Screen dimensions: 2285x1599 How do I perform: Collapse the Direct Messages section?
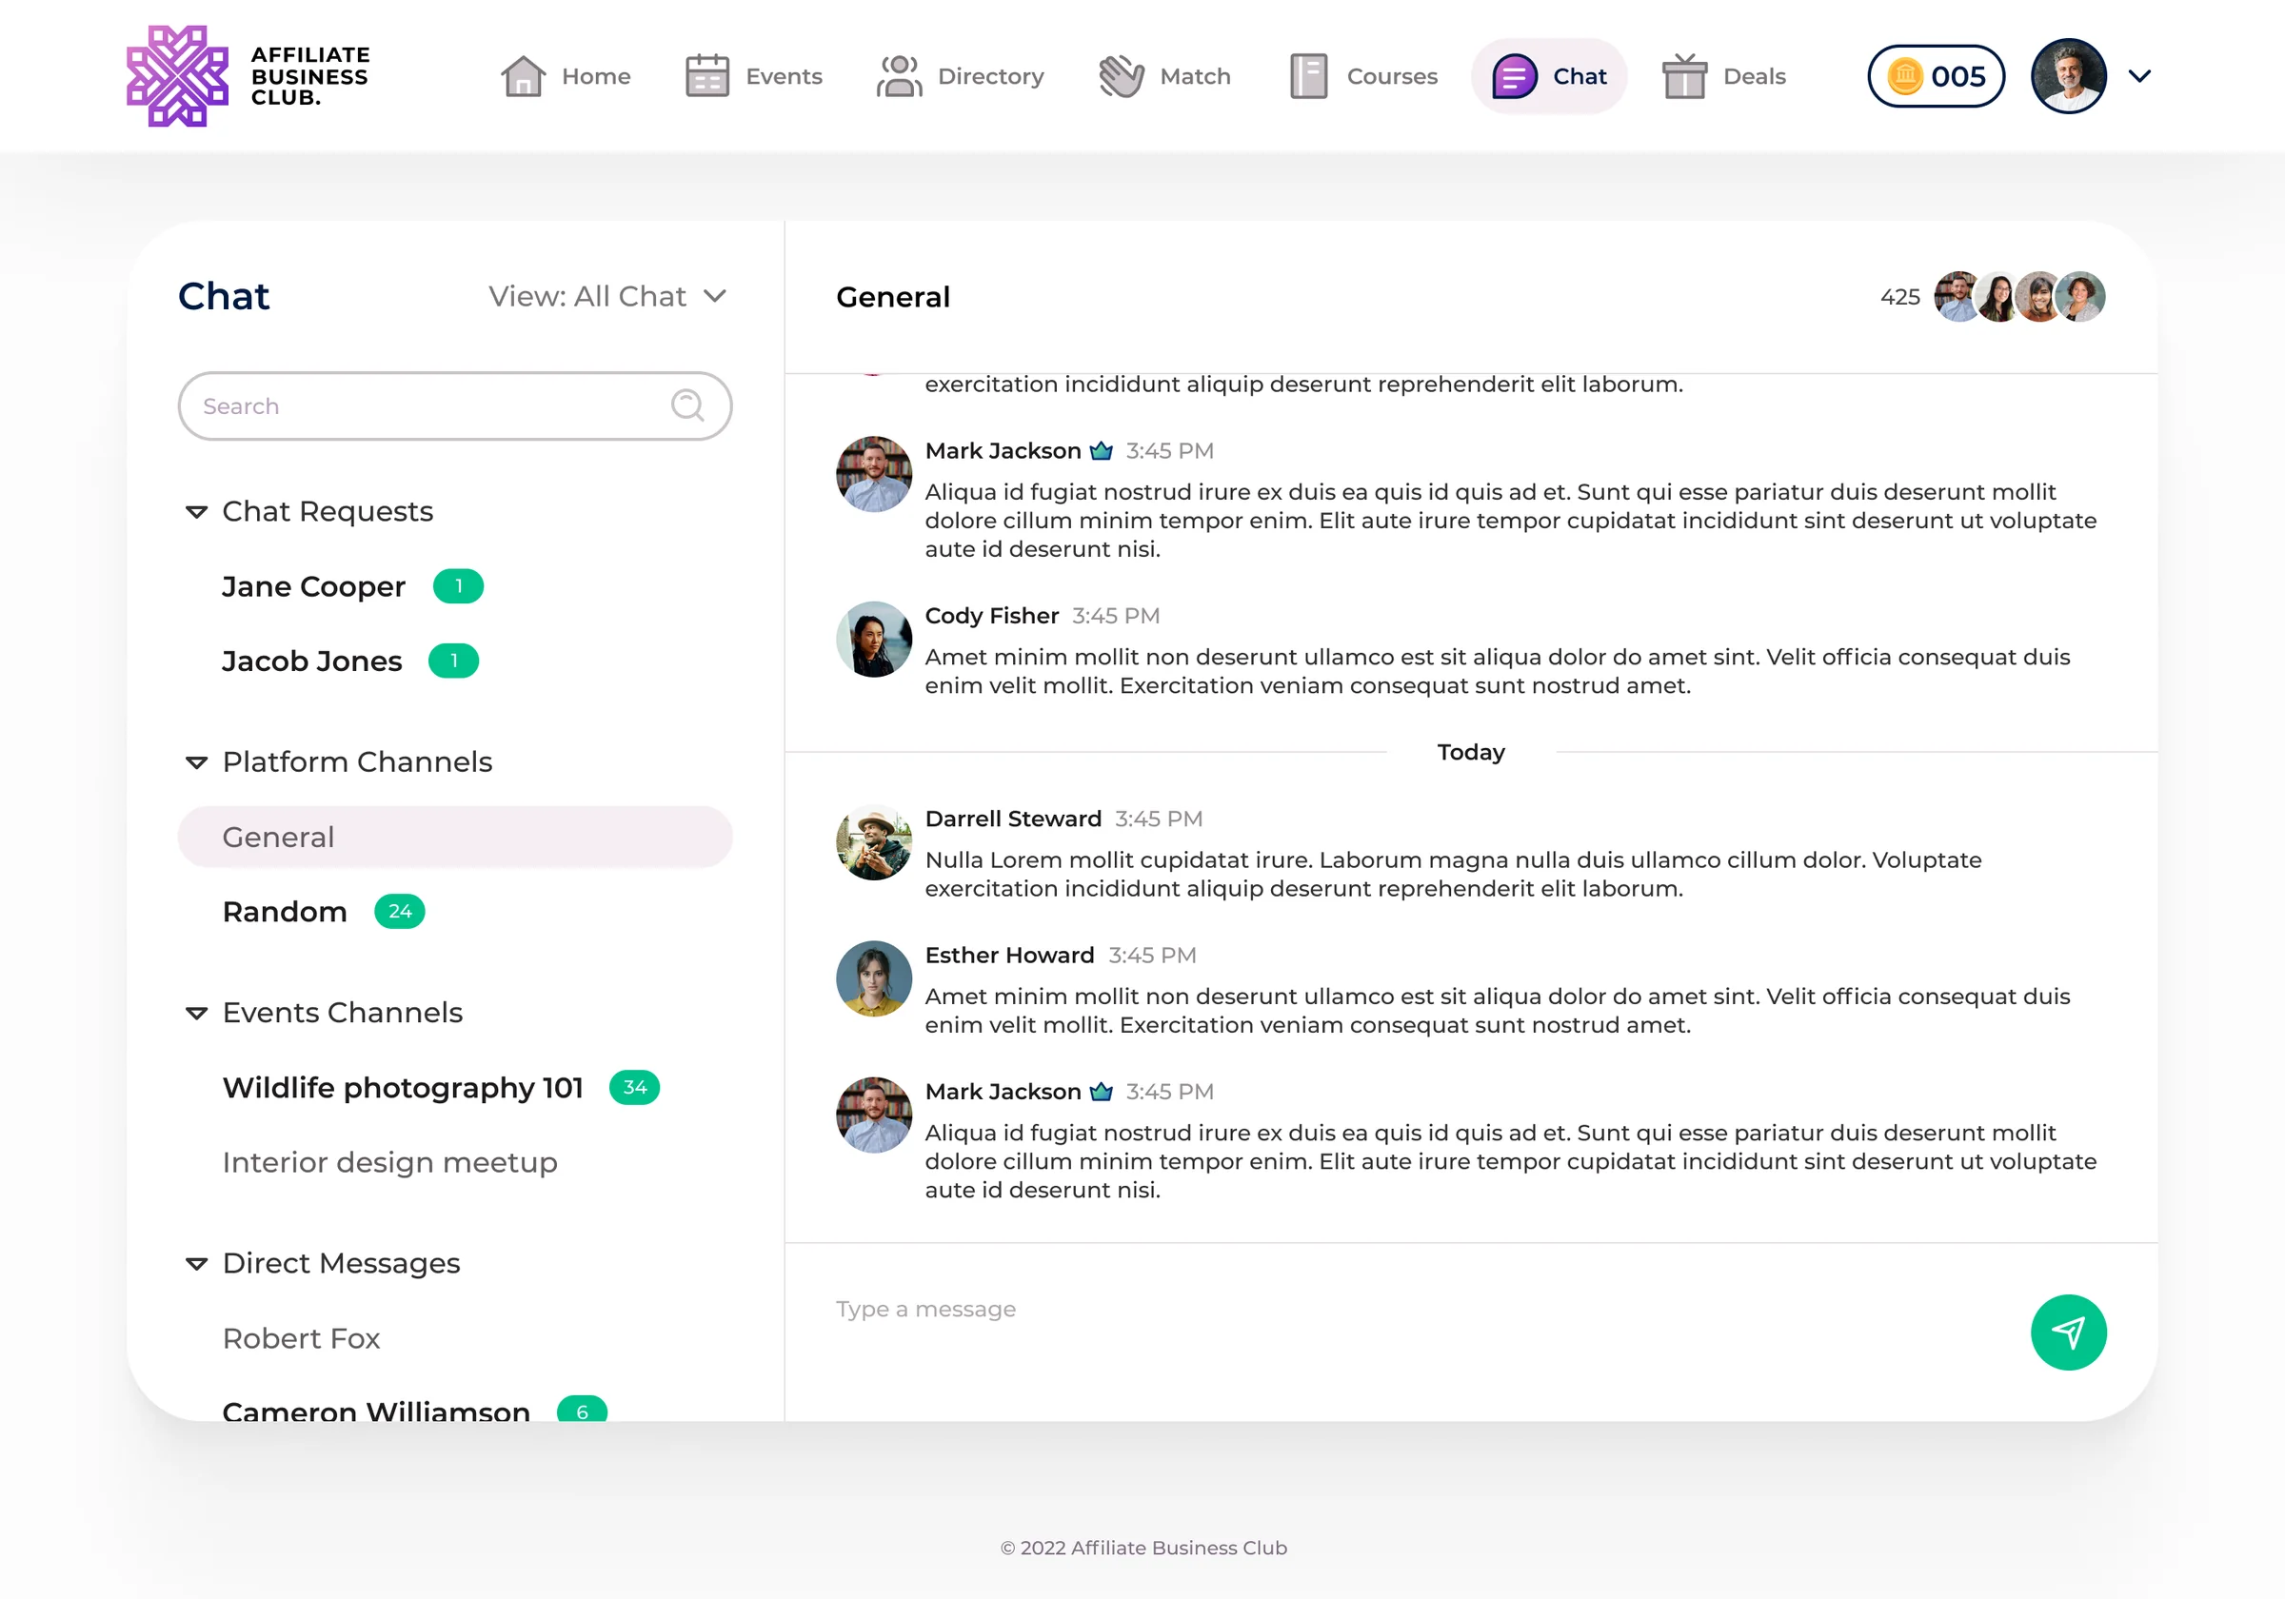tap(196, 1264)
